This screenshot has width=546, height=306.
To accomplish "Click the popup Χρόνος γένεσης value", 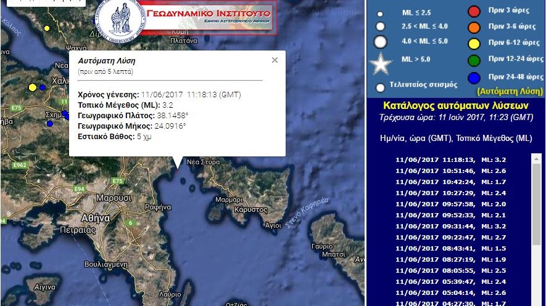I will pos(191,95).
